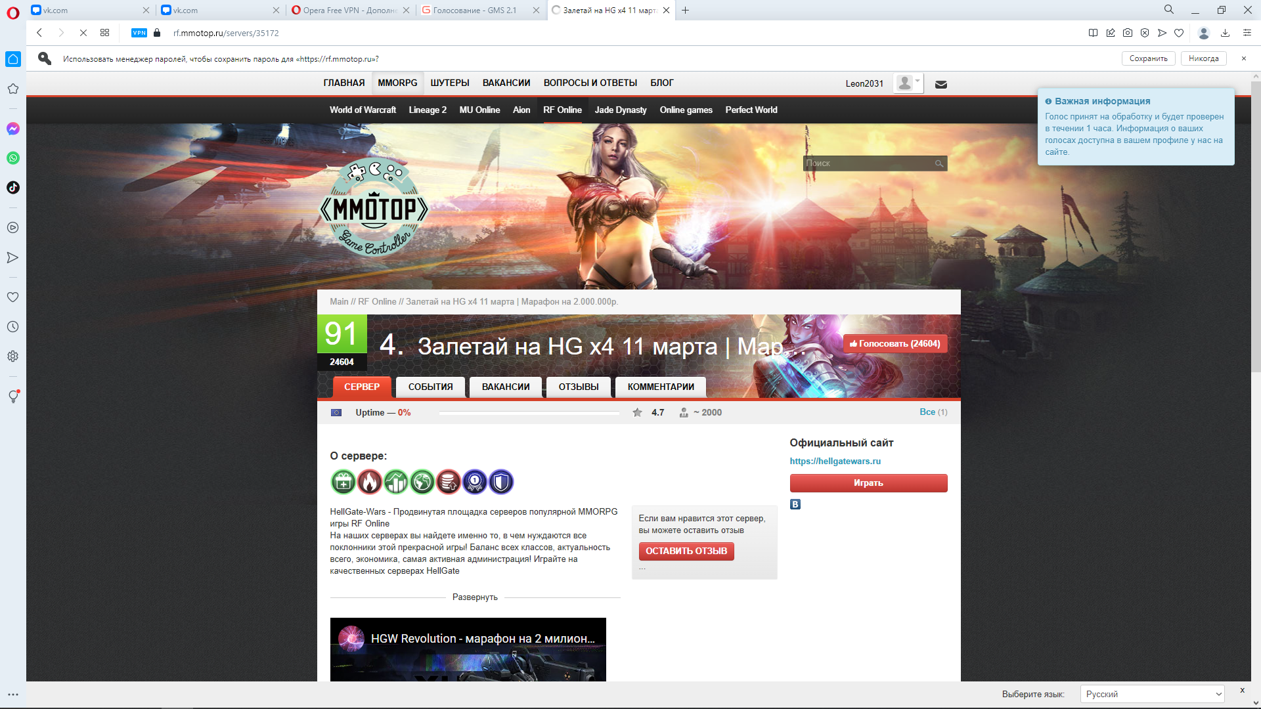
Task: Open the ВАКАНСИИ server tab
Action: pos(506,387)
